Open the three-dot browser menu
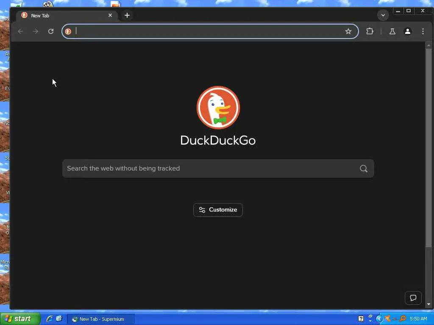This screenshot has width=434, height=325. (x=423, y=31)
